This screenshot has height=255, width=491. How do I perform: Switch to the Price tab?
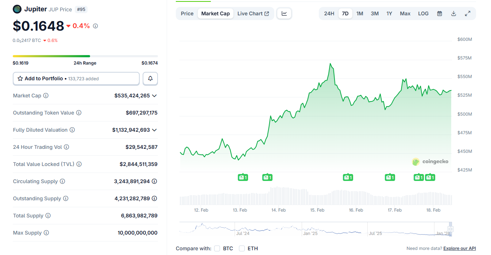187,13
